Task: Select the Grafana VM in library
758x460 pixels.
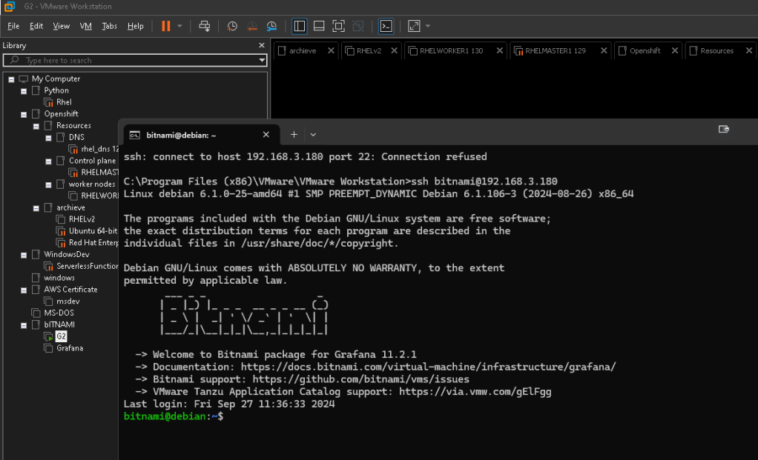Action: coord(70,348)
